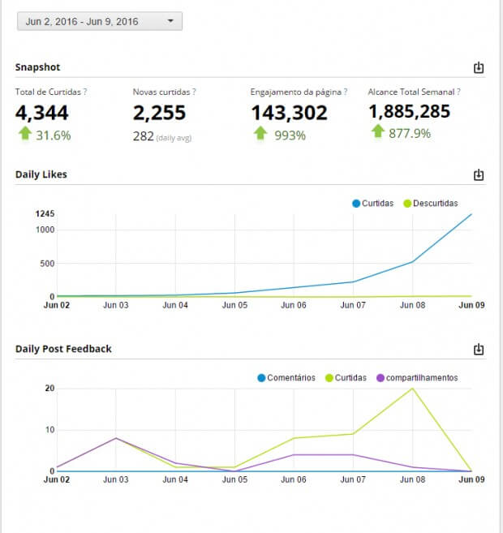Toggle Descurtidas series in Daily Likes legend
Image resolution: width=503 pixels, height=533 pixels.
[431, 204]
